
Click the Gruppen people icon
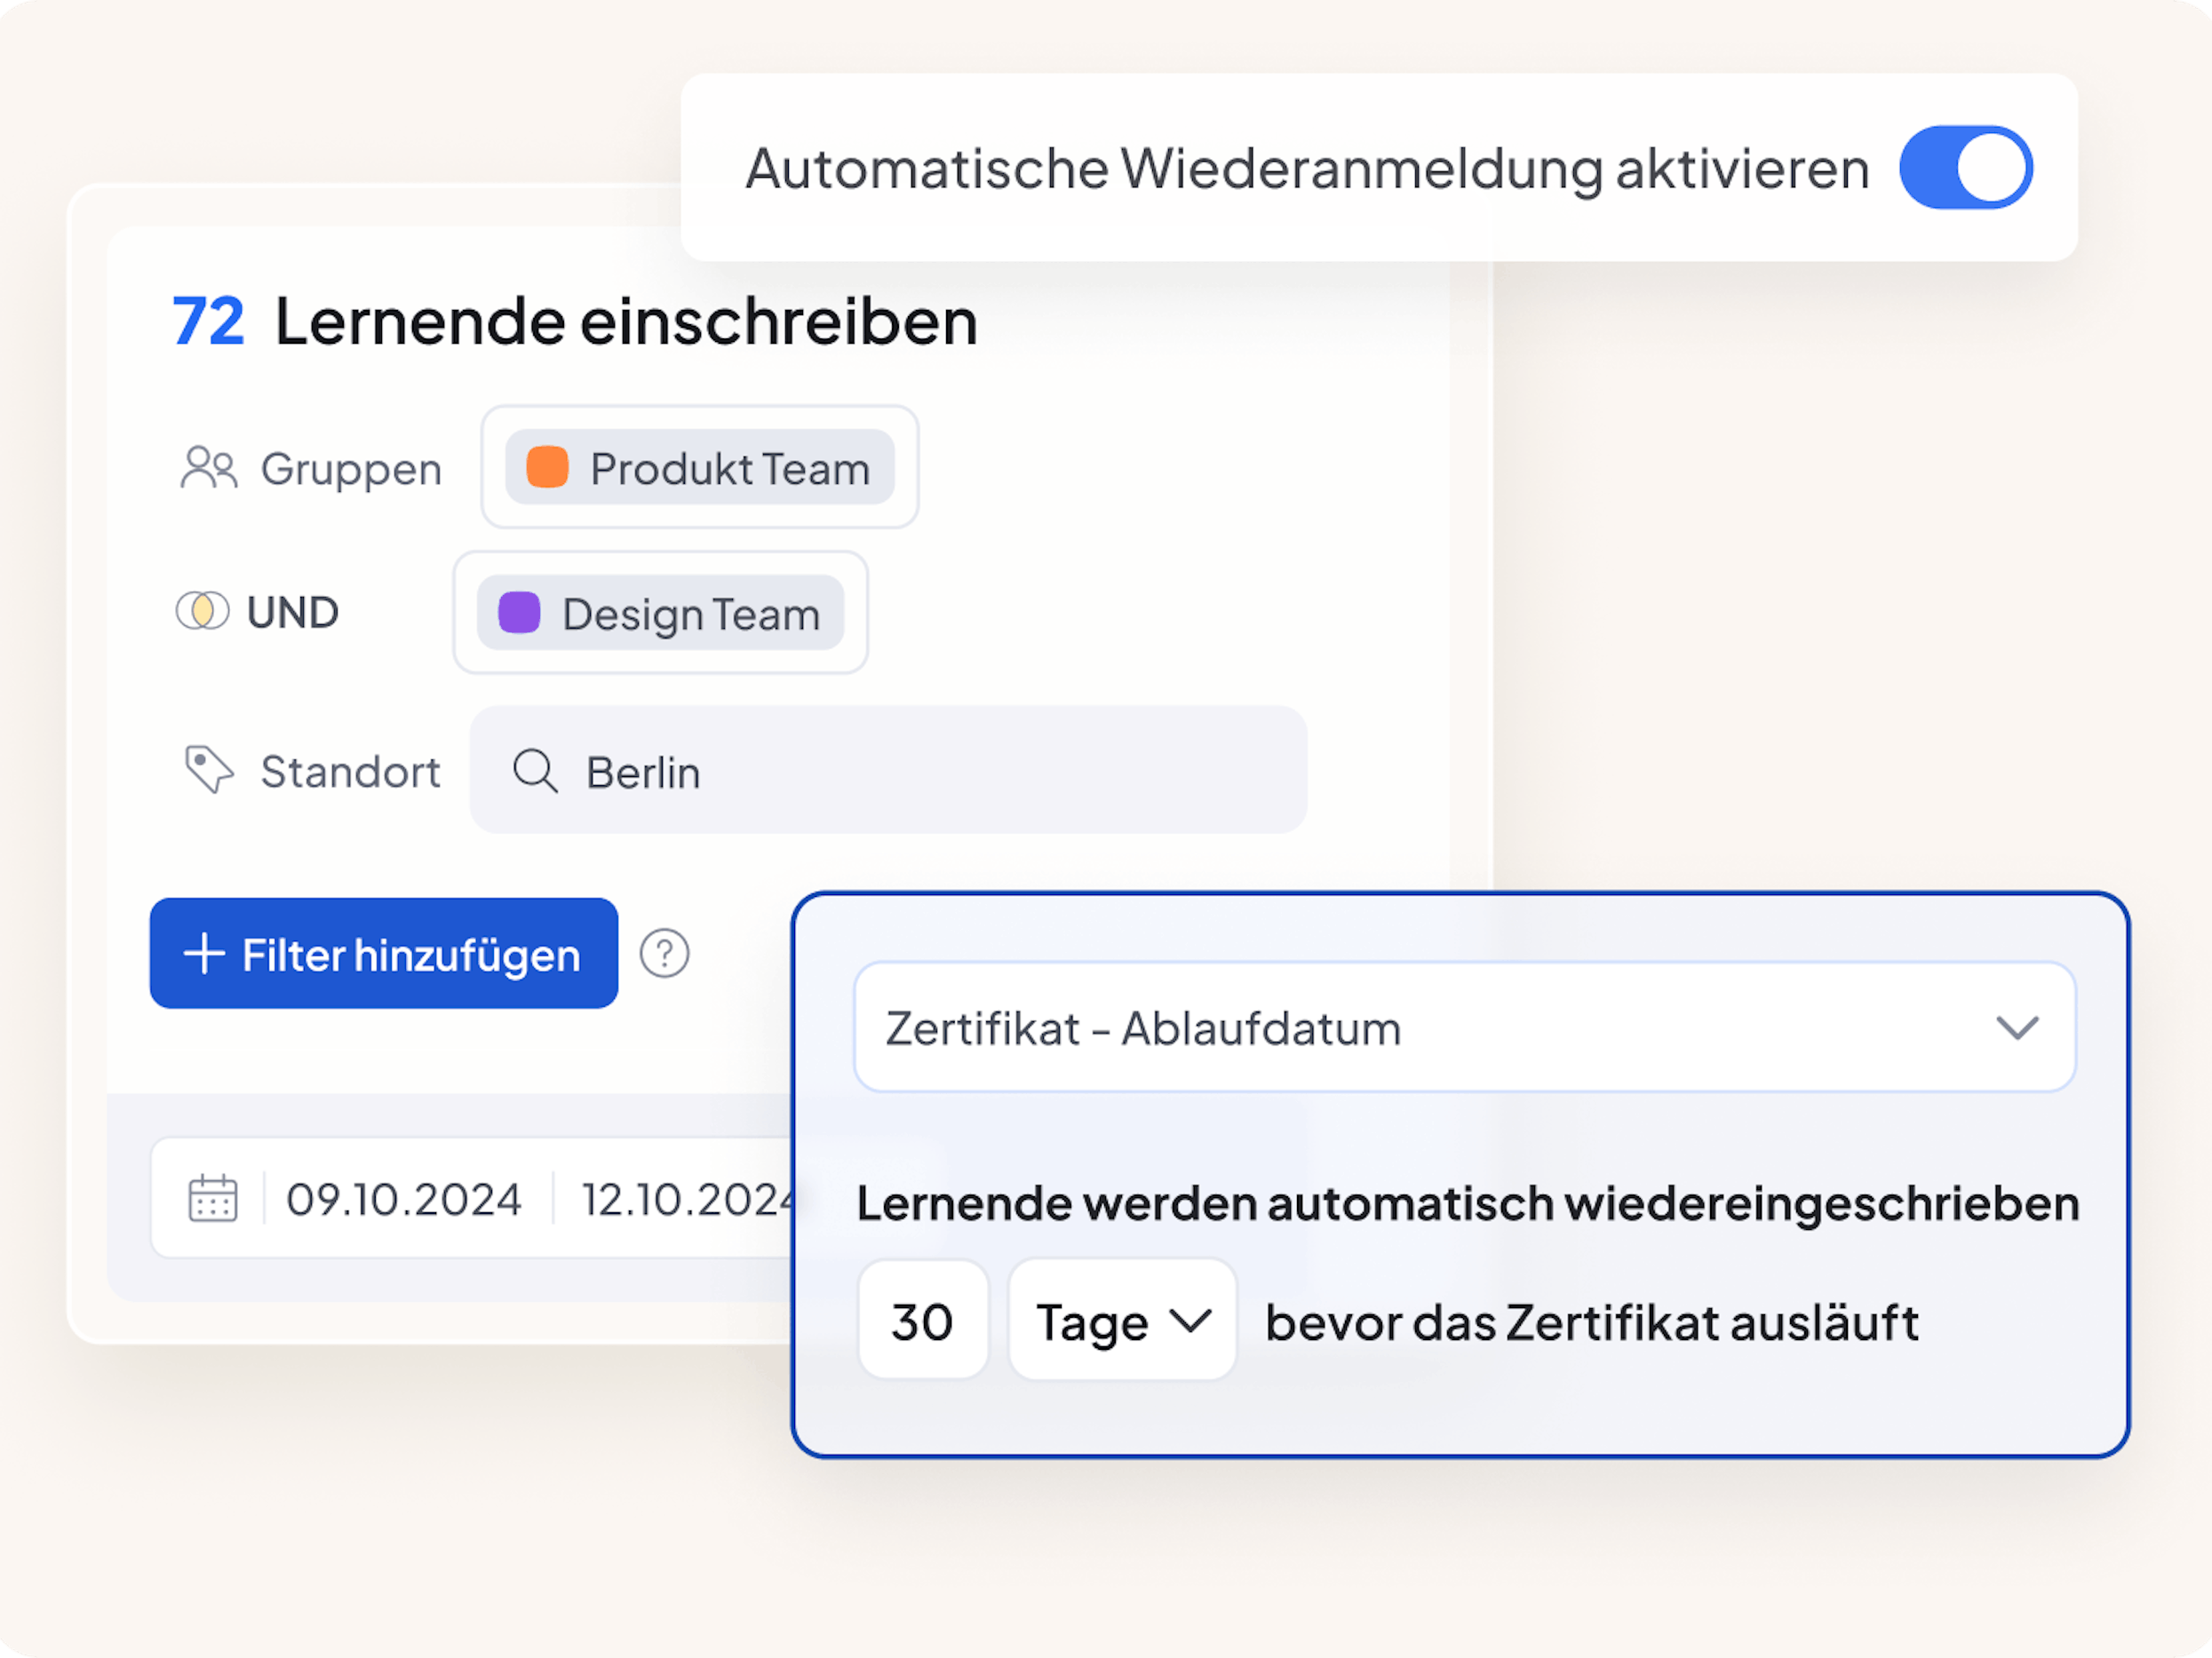pyautogui.click(x=208, y=468)
